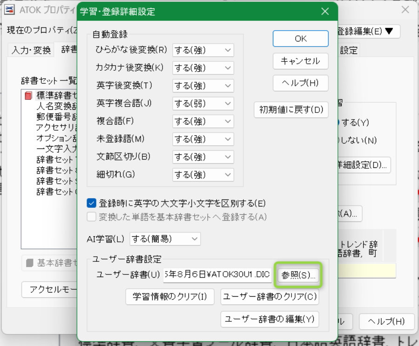Open the カタカナ後変換(K) dropdown
The width and height of the screenshot is (419, 346).
coord(203,68)
